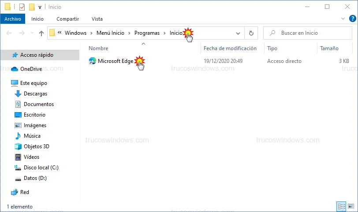Select Disco local (C:) drive
The image size is (358, 212).
tap(41, 168)
